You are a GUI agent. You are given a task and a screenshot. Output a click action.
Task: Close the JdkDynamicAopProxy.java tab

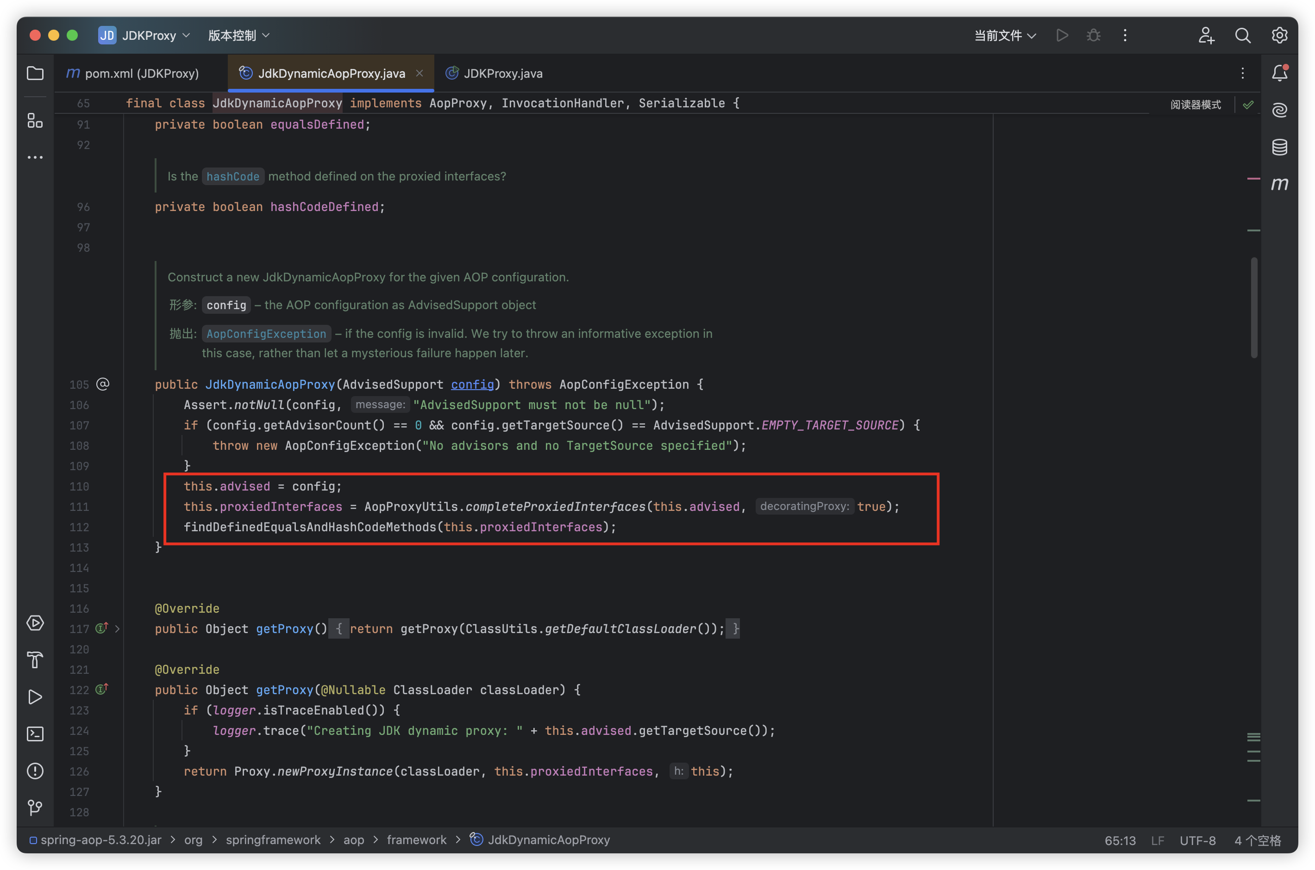point(420,73)
